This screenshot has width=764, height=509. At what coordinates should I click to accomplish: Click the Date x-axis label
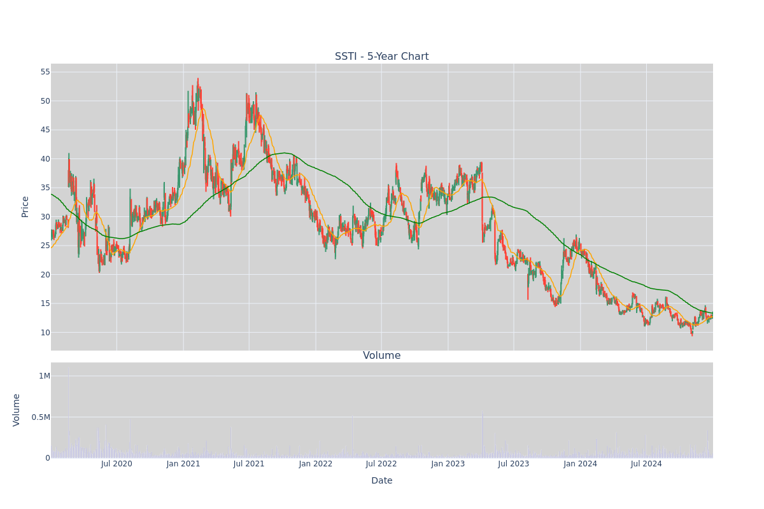[x=382, y=481]
